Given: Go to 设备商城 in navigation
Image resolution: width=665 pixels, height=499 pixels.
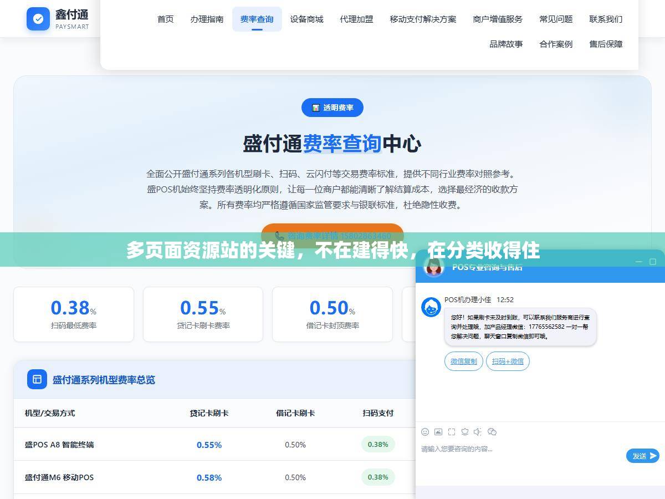Looking at the screenshot, I should (x=307, y=19).
